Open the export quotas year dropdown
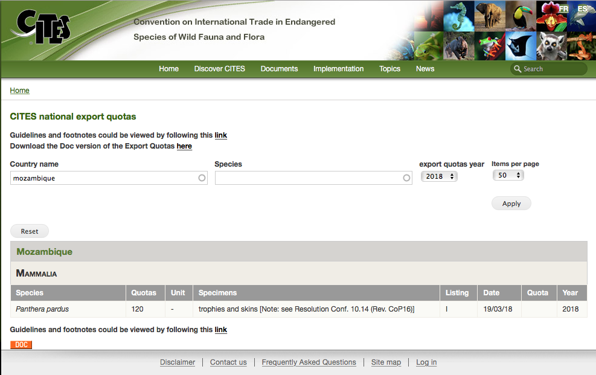This screenshot has width=596, height=375. tap(439, 176)
